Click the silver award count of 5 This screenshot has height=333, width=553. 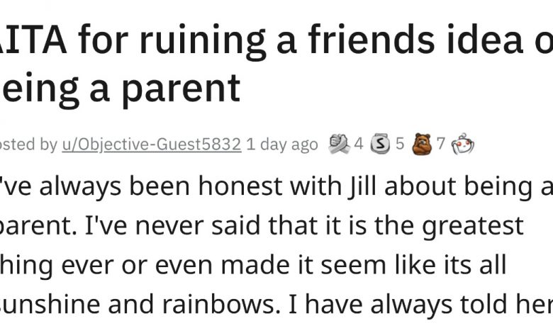(400, 145)
